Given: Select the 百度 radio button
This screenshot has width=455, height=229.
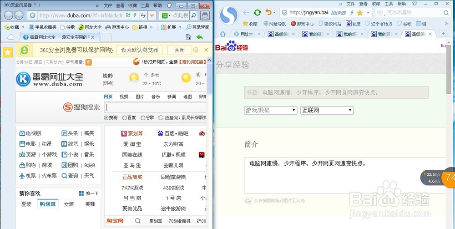Looking at the screenshot, I should coord(125,118).
